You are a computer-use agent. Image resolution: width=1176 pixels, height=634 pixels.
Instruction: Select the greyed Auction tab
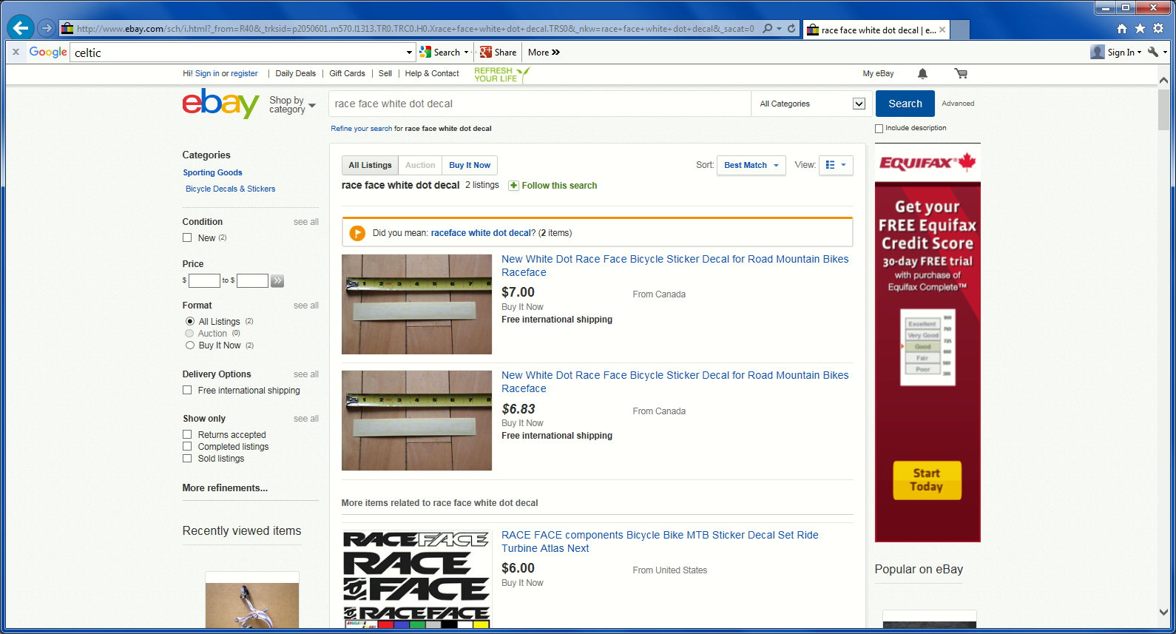click(x=420, y=165)
